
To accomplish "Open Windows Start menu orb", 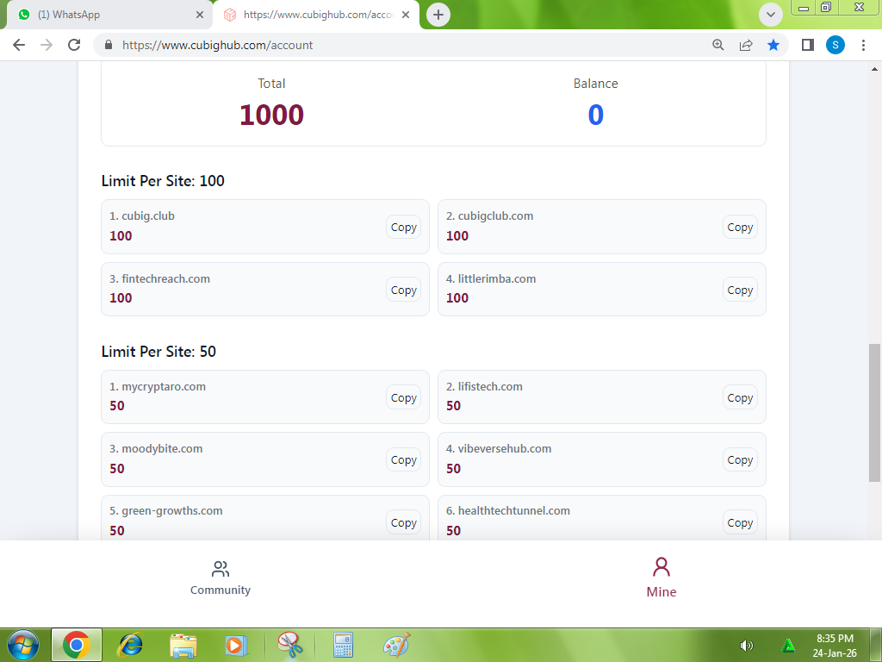I will pyautogui.click(x=23, y=645).
